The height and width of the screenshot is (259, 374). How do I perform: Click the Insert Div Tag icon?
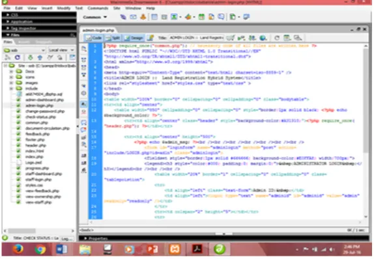click(x=164, y=17)
